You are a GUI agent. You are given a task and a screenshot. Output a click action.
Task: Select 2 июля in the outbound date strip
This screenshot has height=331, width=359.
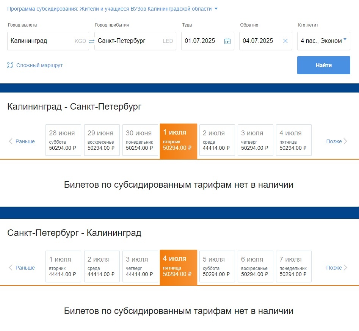(x=217, y=140)
